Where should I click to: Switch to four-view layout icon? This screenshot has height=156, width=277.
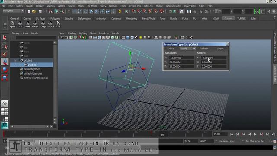click(x=5, y=112)
